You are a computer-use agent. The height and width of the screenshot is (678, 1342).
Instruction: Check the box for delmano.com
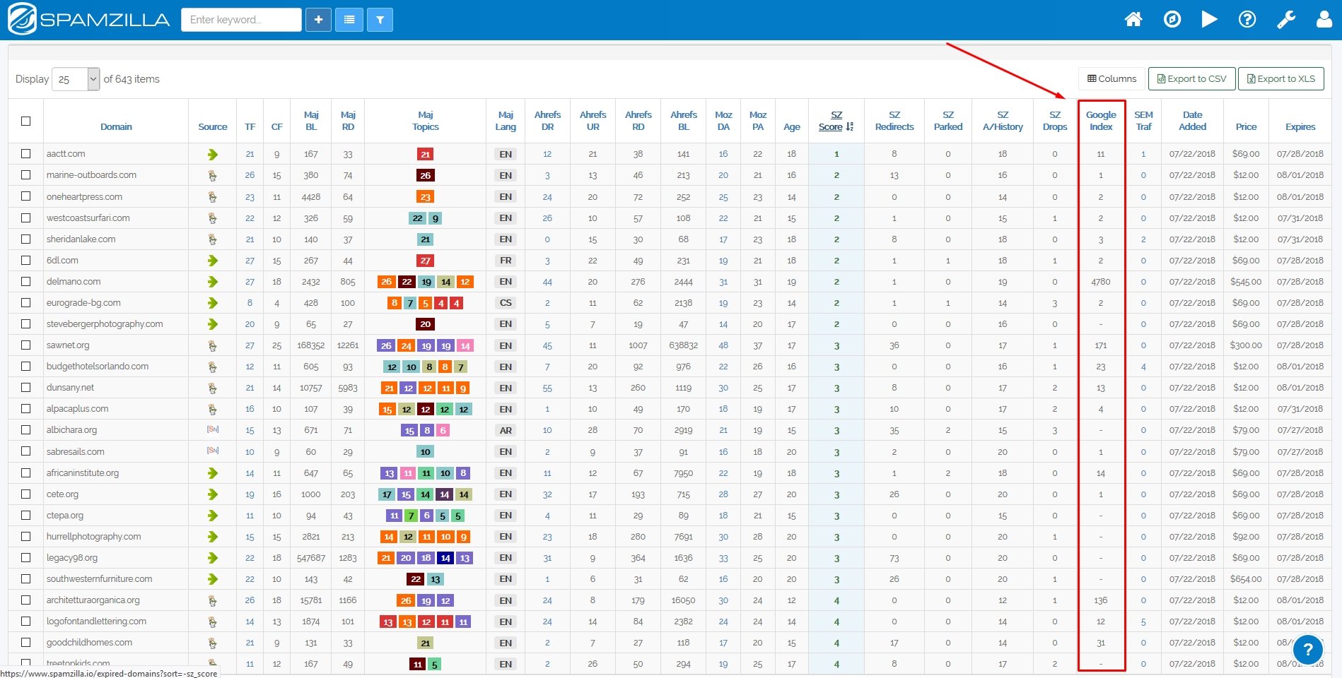pyautogui.click(x=26, y=281)
